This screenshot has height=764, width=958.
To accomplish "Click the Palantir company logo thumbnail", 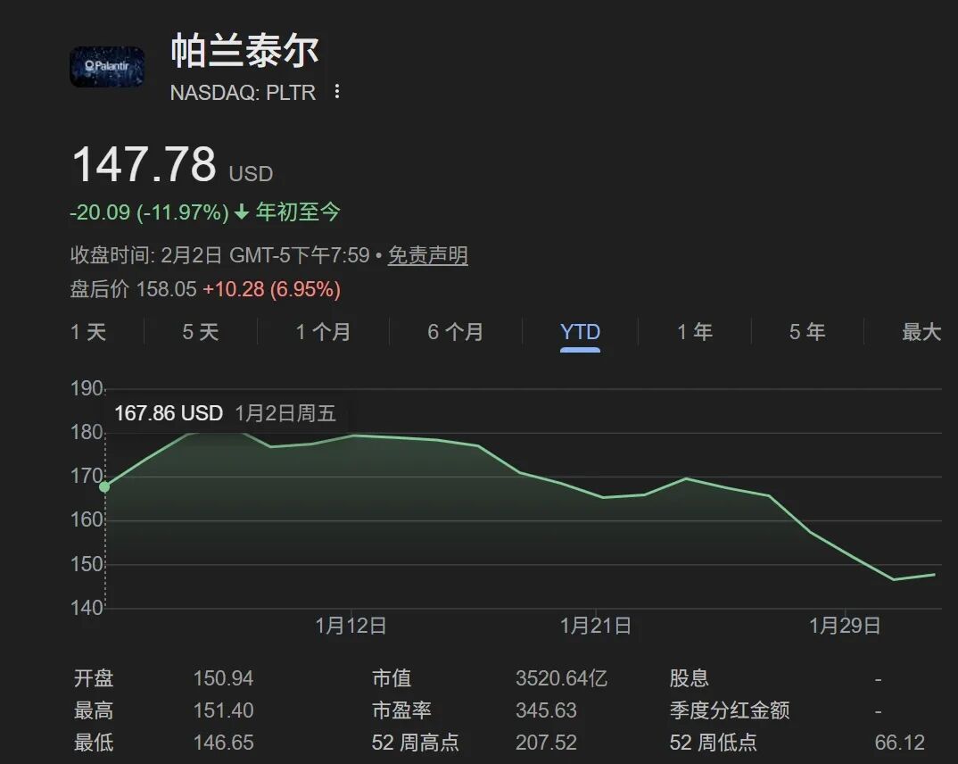I will [107, 67].
